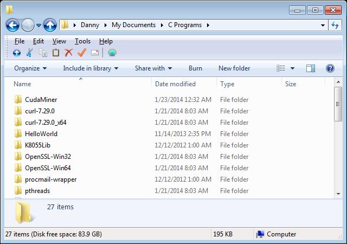
Task: Open the view options dropdown arrow
Action: pos(292,68)
